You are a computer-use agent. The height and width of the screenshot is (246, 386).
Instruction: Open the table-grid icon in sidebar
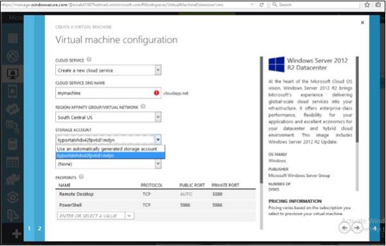tap(13, 162)
